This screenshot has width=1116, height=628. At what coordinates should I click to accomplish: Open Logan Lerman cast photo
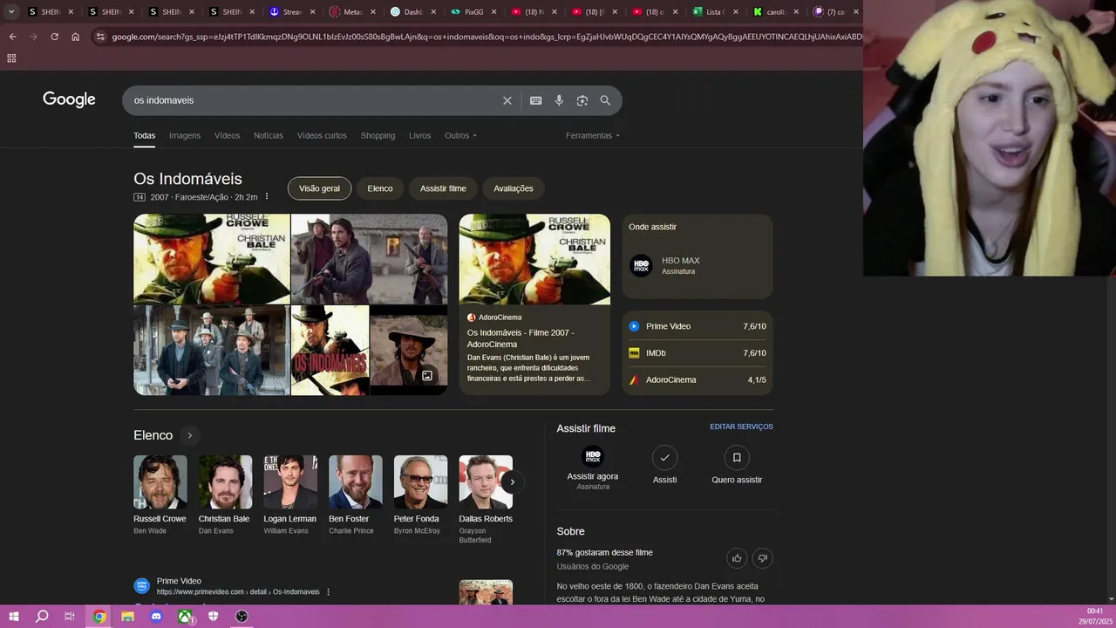[290, 482]
